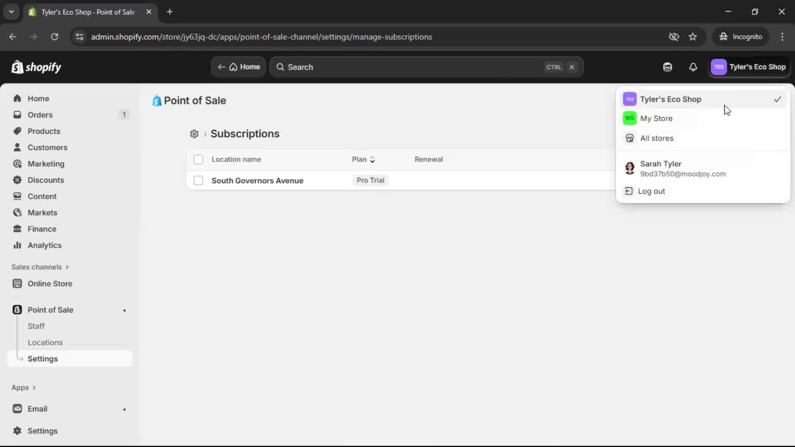This screenshot has height=447, width=795.
Task: Go to Locations under Point of Sale
Action: click(x=45, y=343)
